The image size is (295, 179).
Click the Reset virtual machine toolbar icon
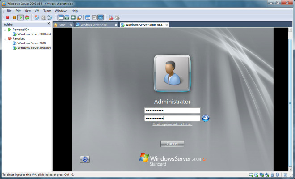pos(27,17)
